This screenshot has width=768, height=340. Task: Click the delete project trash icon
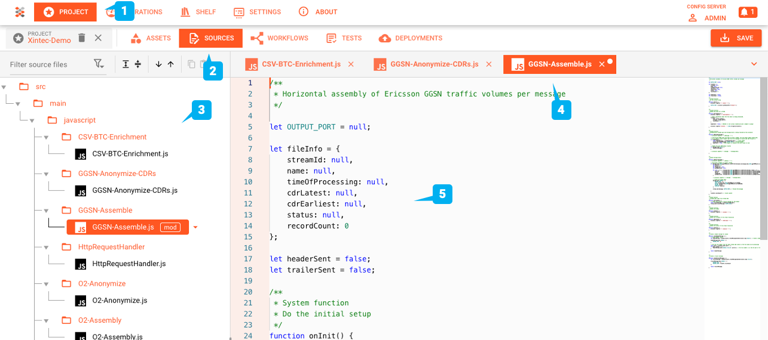(x=82, y=38)
